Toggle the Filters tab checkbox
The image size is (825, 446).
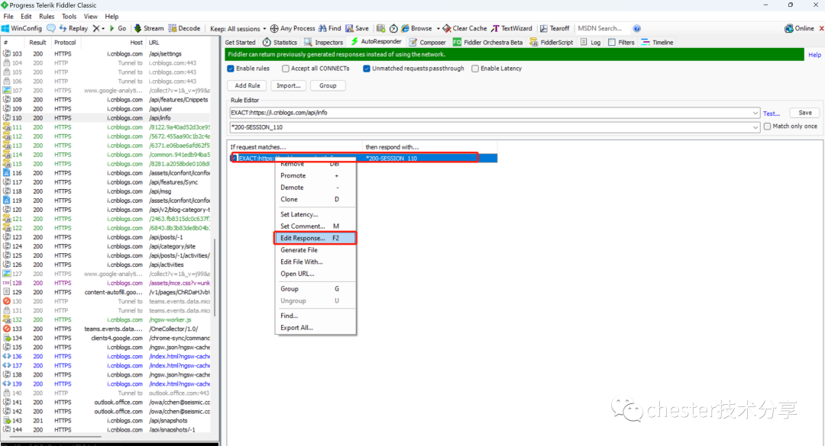(x=612, y=42)
